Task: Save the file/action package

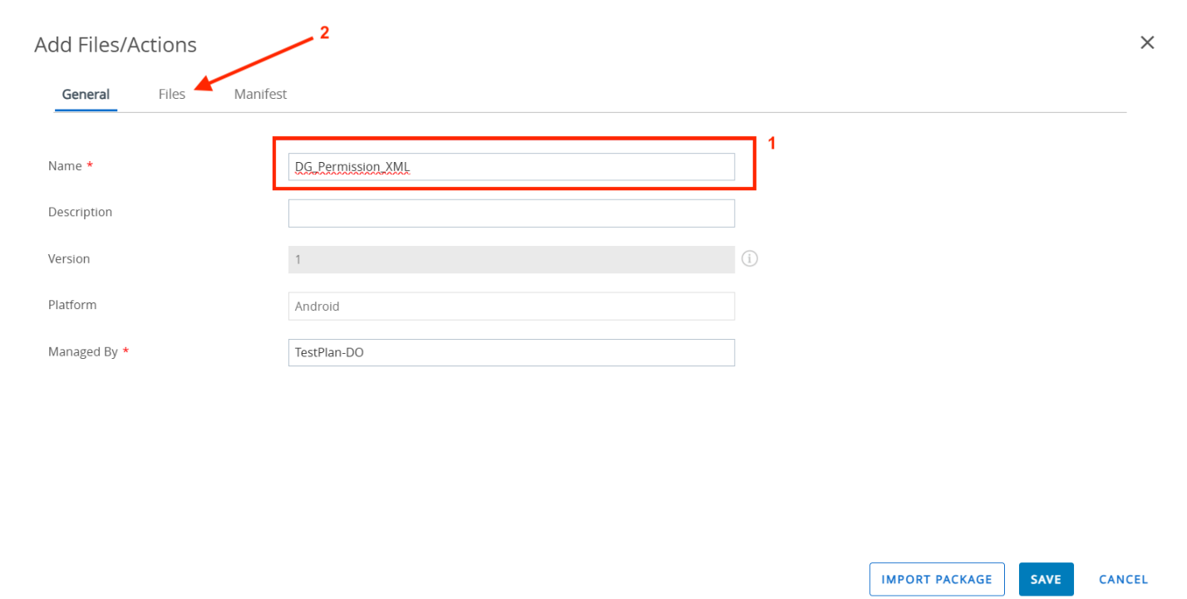Action: click(1046, 580)
